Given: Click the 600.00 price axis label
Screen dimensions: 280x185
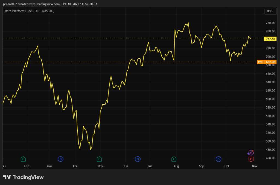Looking at the screenshot, I should [270, 99].
